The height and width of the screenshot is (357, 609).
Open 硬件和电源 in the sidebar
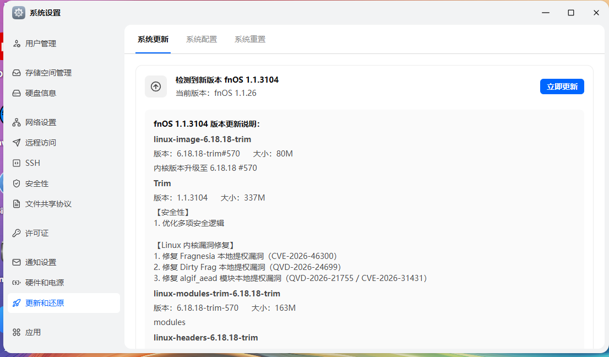[x=64, y=283]
